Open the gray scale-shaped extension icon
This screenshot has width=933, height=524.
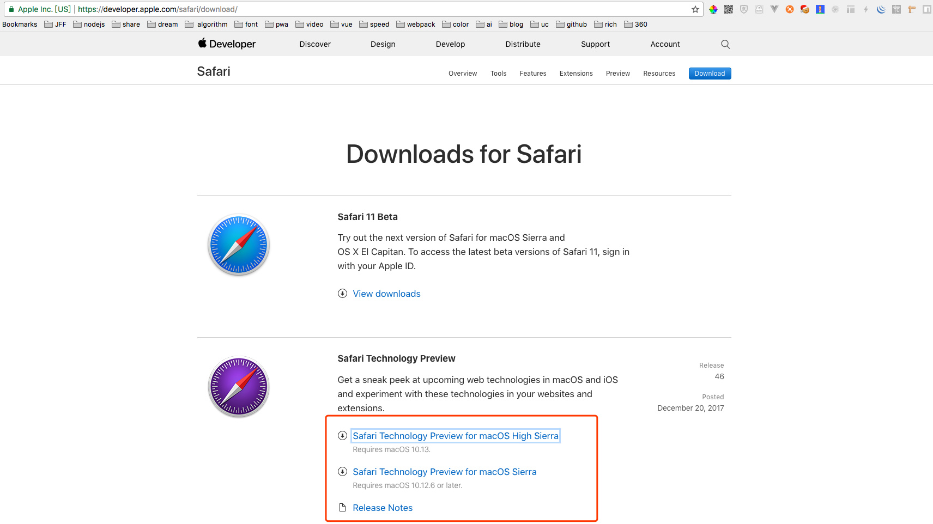click(x=759, y=9)
